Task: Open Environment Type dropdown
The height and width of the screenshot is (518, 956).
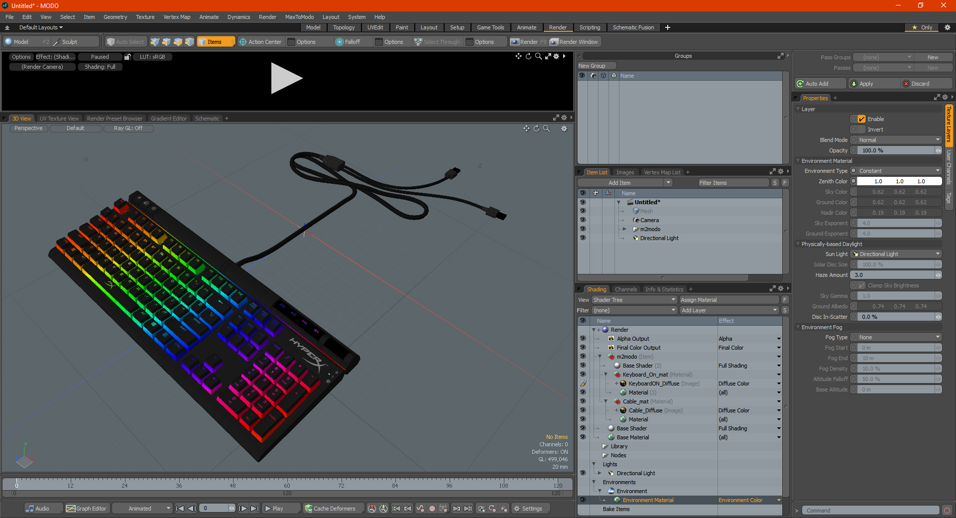Action: pos(899,171)
